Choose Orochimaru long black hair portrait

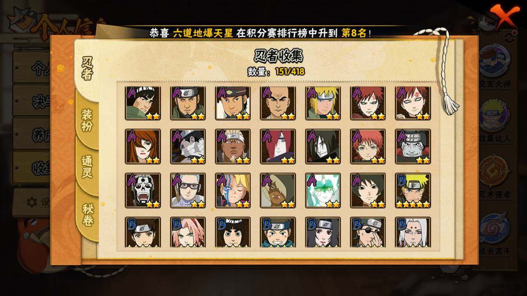tap(323, 147)
